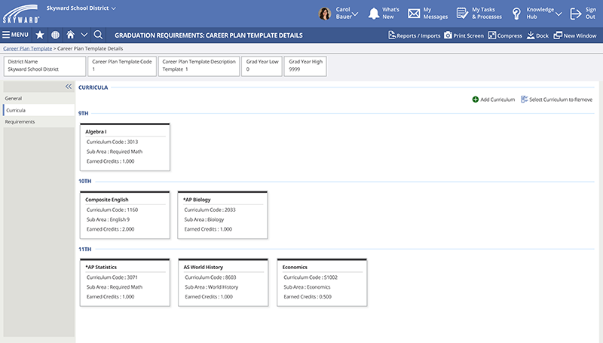Expand the Knowledge Hub dropdown arrow
The width and height of the screenshot is (603, 343).
559,14
